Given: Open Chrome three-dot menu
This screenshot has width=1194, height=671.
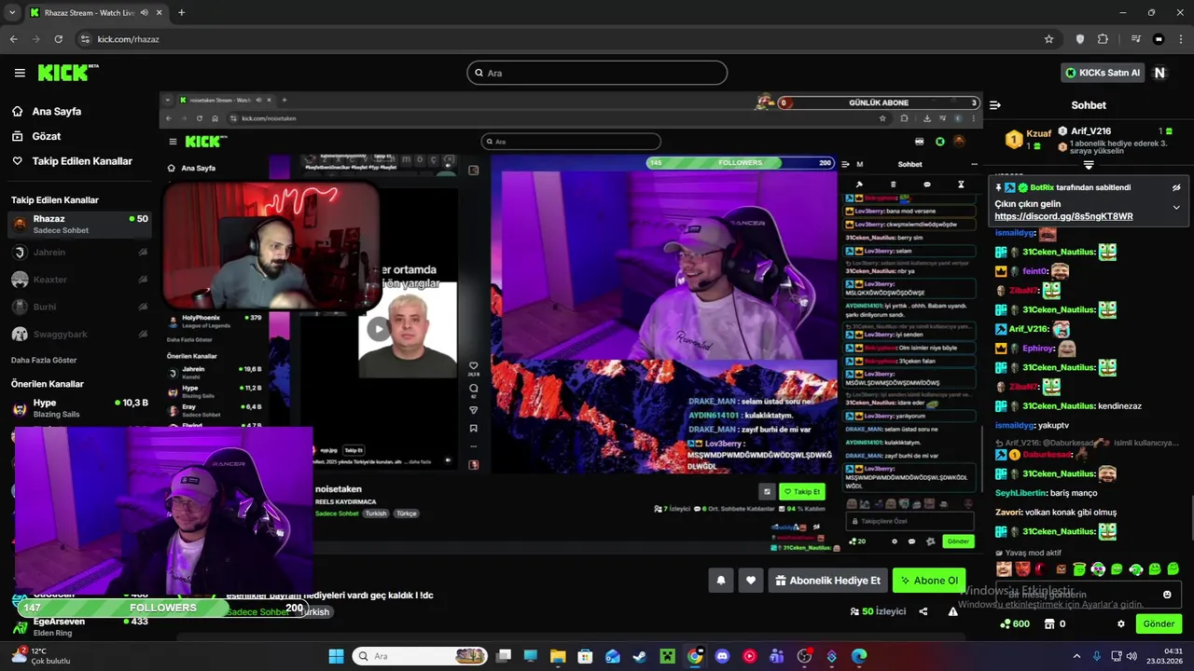Looking at the screenshot, I should [1179, 39].
